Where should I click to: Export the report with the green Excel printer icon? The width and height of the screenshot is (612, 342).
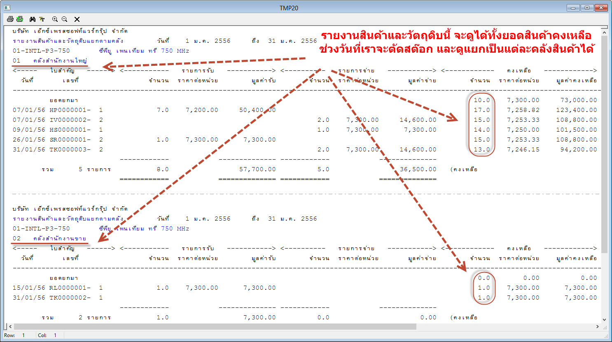pos(19,19)
